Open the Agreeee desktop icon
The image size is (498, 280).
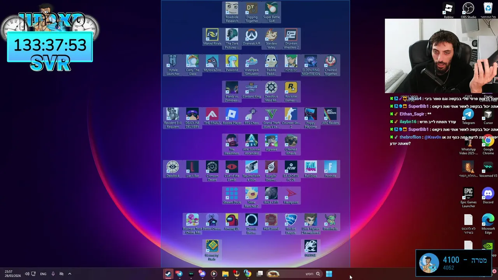point(271,143)
